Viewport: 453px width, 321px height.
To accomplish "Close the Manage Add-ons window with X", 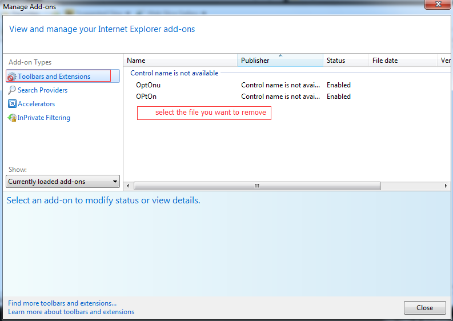I will pyautogui.click(x=438, y=5).
